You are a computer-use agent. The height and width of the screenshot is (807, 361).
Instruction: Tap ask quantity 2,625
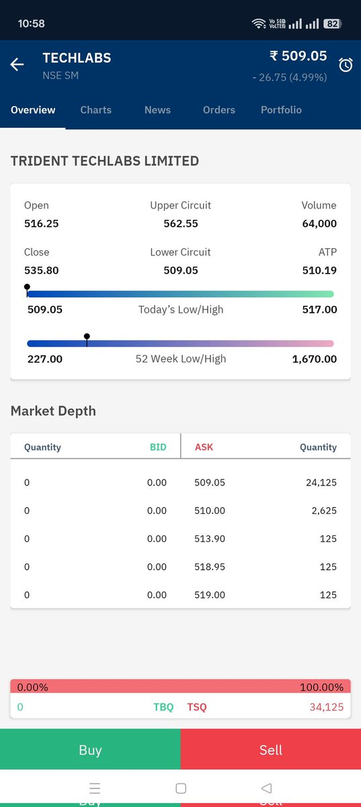pyautogui.click(x=324, y=510)
